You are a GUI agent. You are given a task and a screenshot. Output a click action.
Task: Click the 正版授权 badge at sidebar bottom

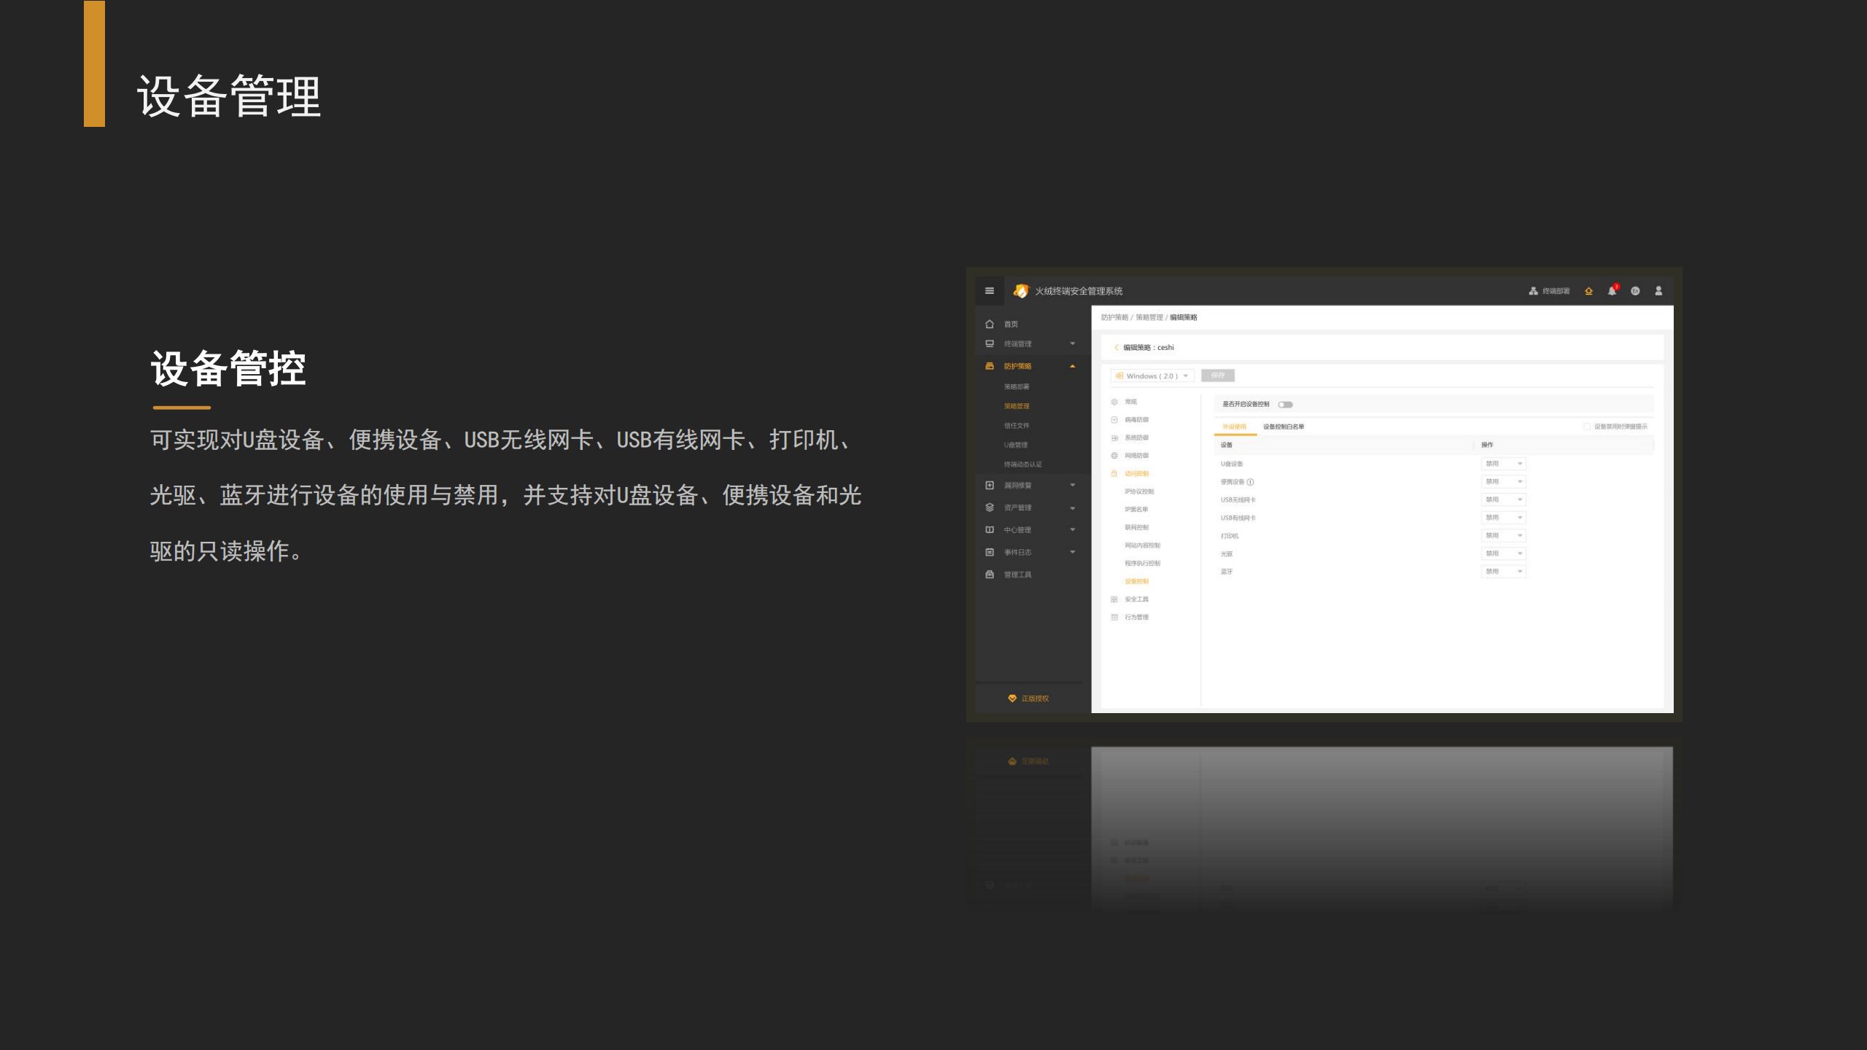point(1028,698)
